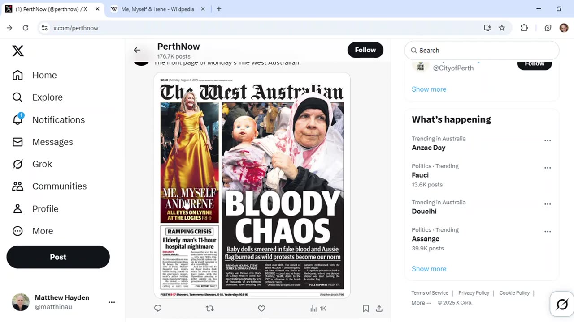Click Matthew Hayden's profile avatar

coord(21,302)
